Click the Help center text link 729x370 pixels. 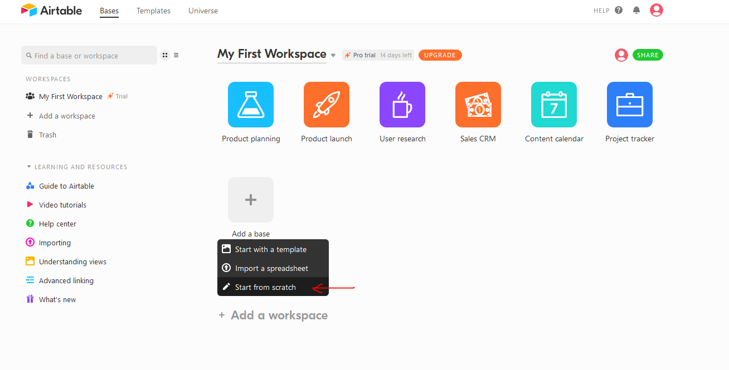point(57,224)
